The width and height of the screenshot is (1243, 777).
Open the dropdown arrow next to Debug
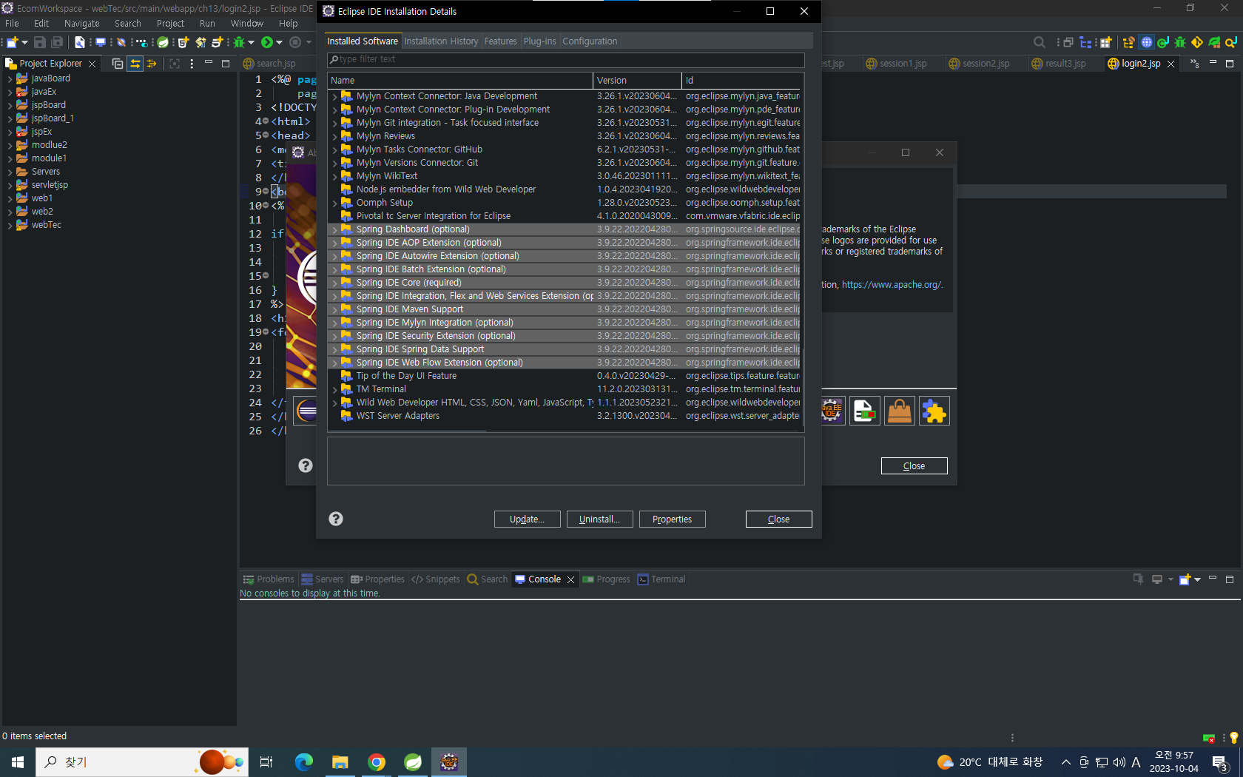pyautogui.click(x=251, y=42)
